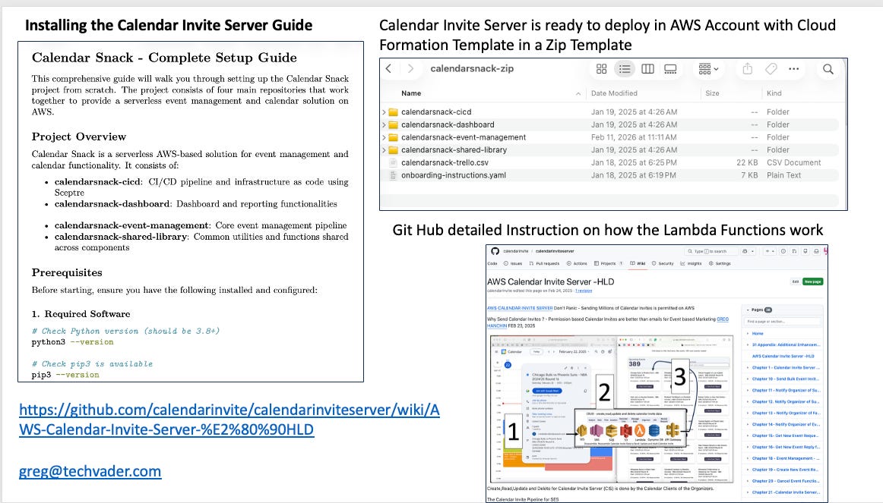The height and width of the screenshot is (503, 883).
Task: Click the Finder search magnifier icon
Action: (x=828, y=68)
